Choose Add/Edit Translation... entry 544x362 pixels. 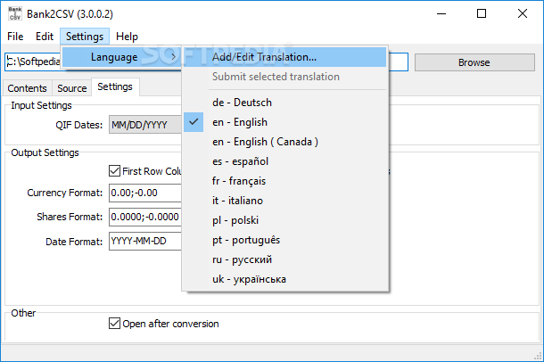(284, 57)
